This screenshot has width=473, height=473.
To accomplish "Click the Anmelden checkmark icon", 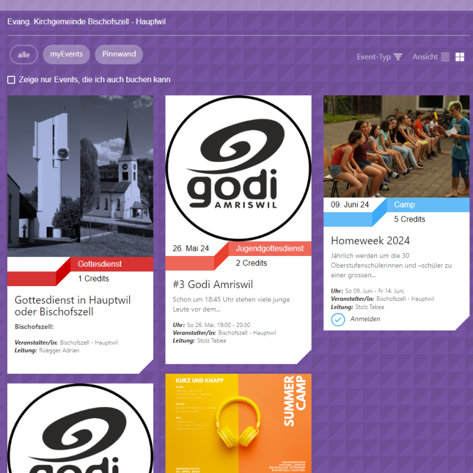I will click(x=338, y=319).
